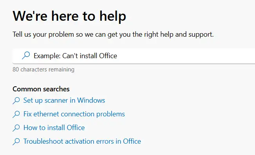Focus the problem description search field
The width and height of the screenshot is (255, 155).
pos(134,56)
